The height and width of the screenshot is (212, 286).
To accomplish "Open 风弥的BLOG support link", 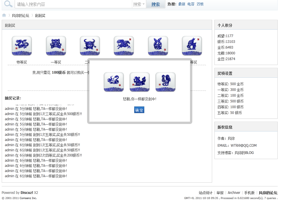I will [244, 153].
